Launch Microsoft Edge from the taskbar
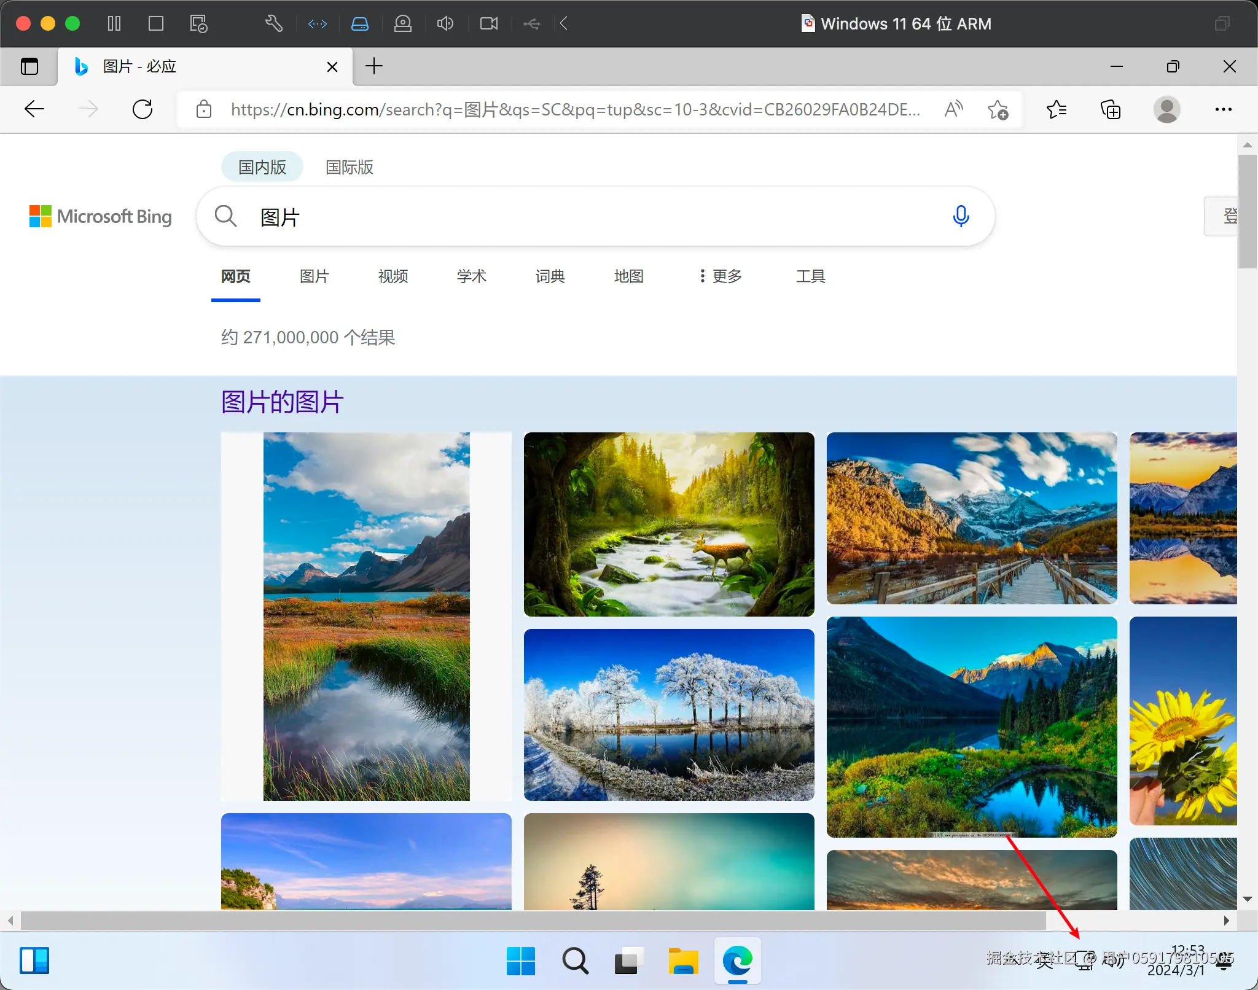This screenshot has width=1258, height=990. pos(737,961)
